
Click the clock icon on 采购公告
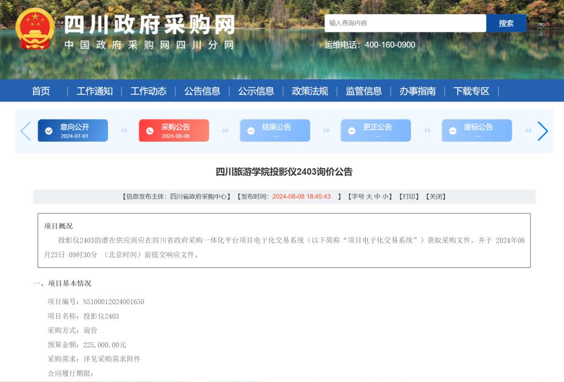pos(150,131)
